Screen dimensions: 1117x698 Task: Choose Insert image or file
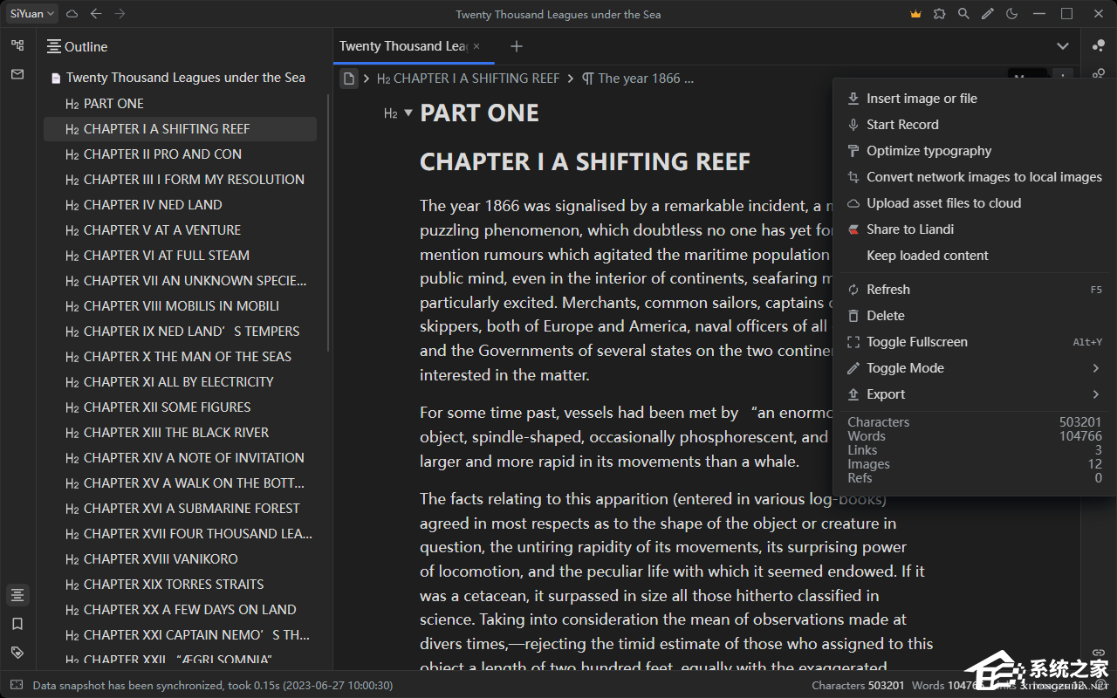point(975,99)
